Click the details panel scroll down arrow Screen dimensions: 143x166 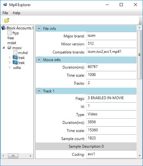coord(140,156)
